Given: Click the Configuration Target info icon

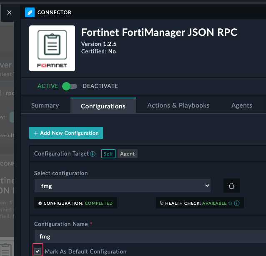Looking at the screenshot, I should click(93, 154).
